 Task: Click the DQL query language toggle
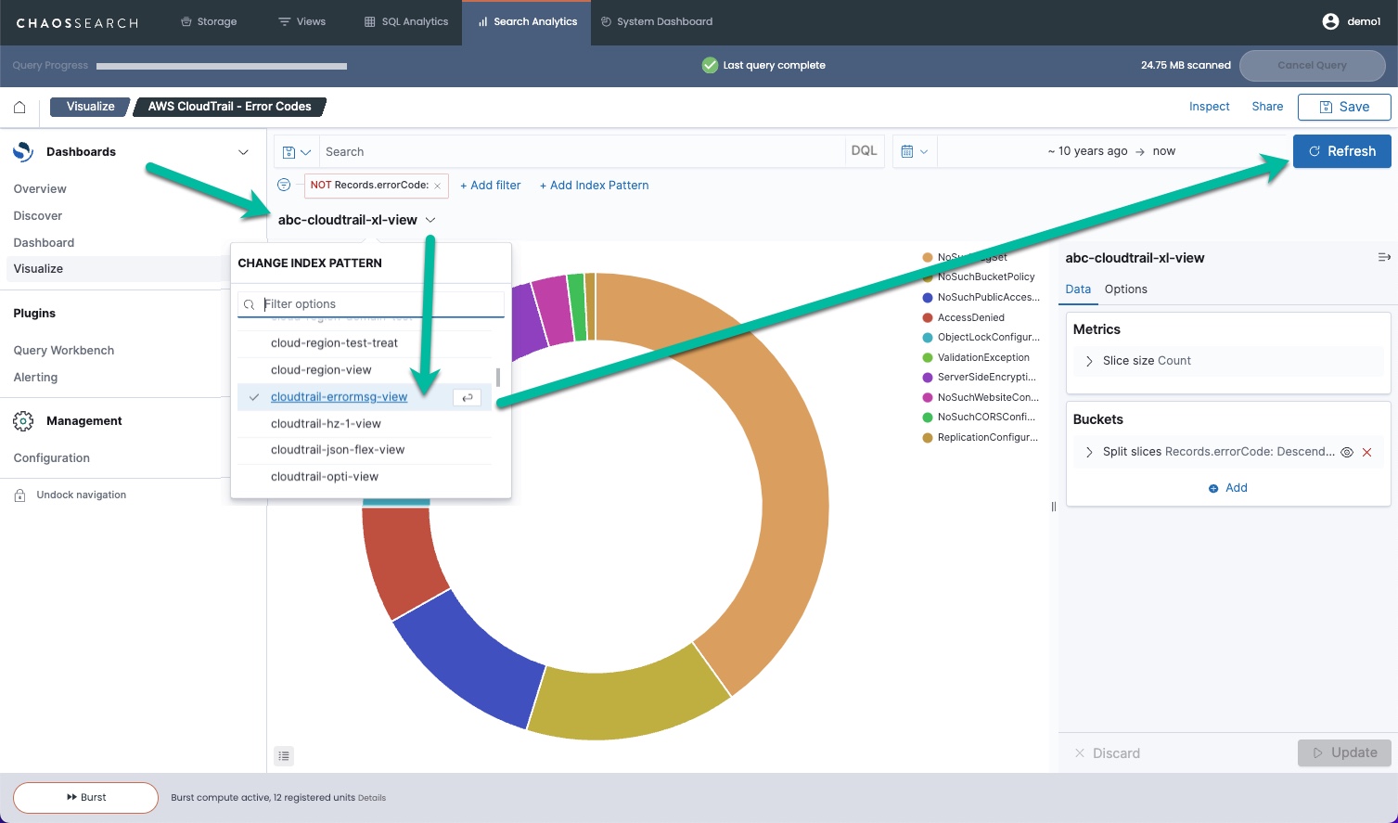point(864,151)
